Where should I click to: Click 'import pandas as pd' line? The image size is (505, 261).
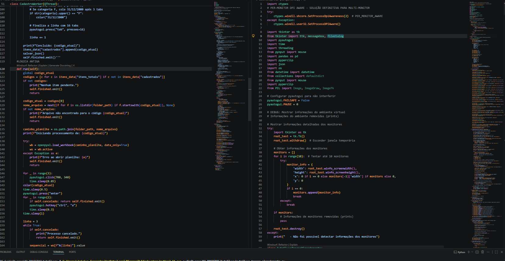point(283,56)
